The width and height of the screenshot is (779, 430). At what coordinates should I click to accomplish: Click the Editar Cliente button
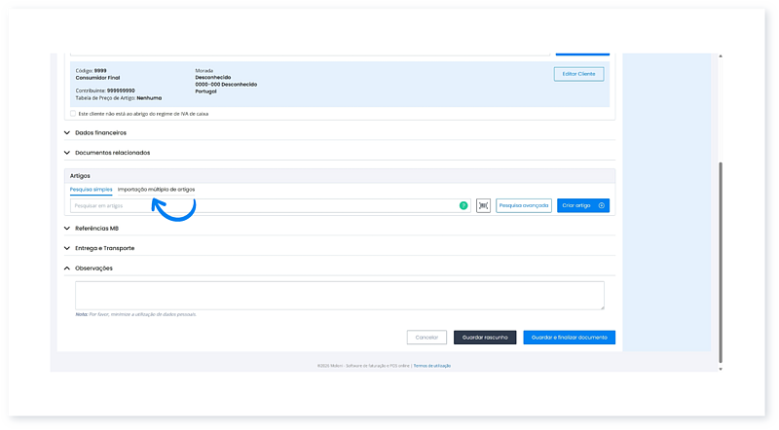pos(578,74)
